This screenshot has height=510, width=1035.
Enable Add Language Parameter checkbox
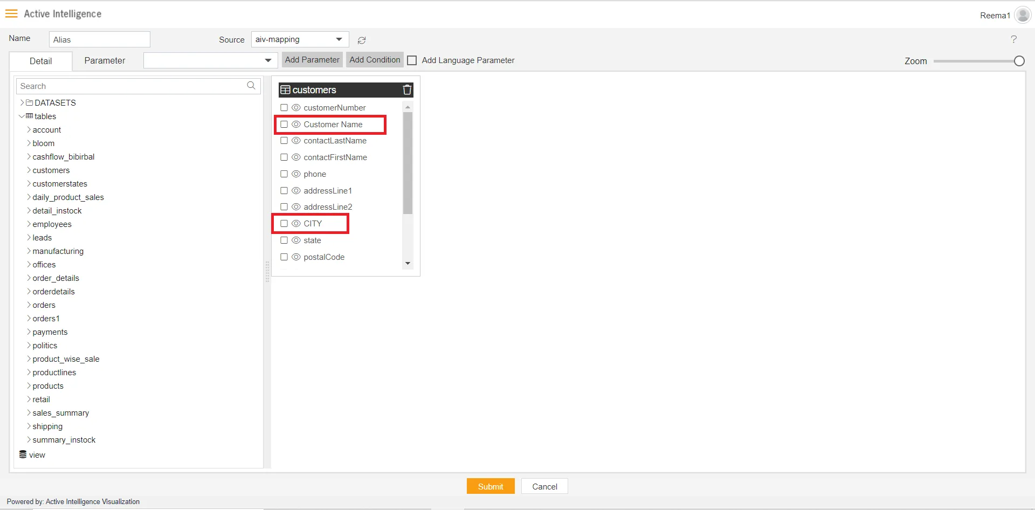coord(412,60)
